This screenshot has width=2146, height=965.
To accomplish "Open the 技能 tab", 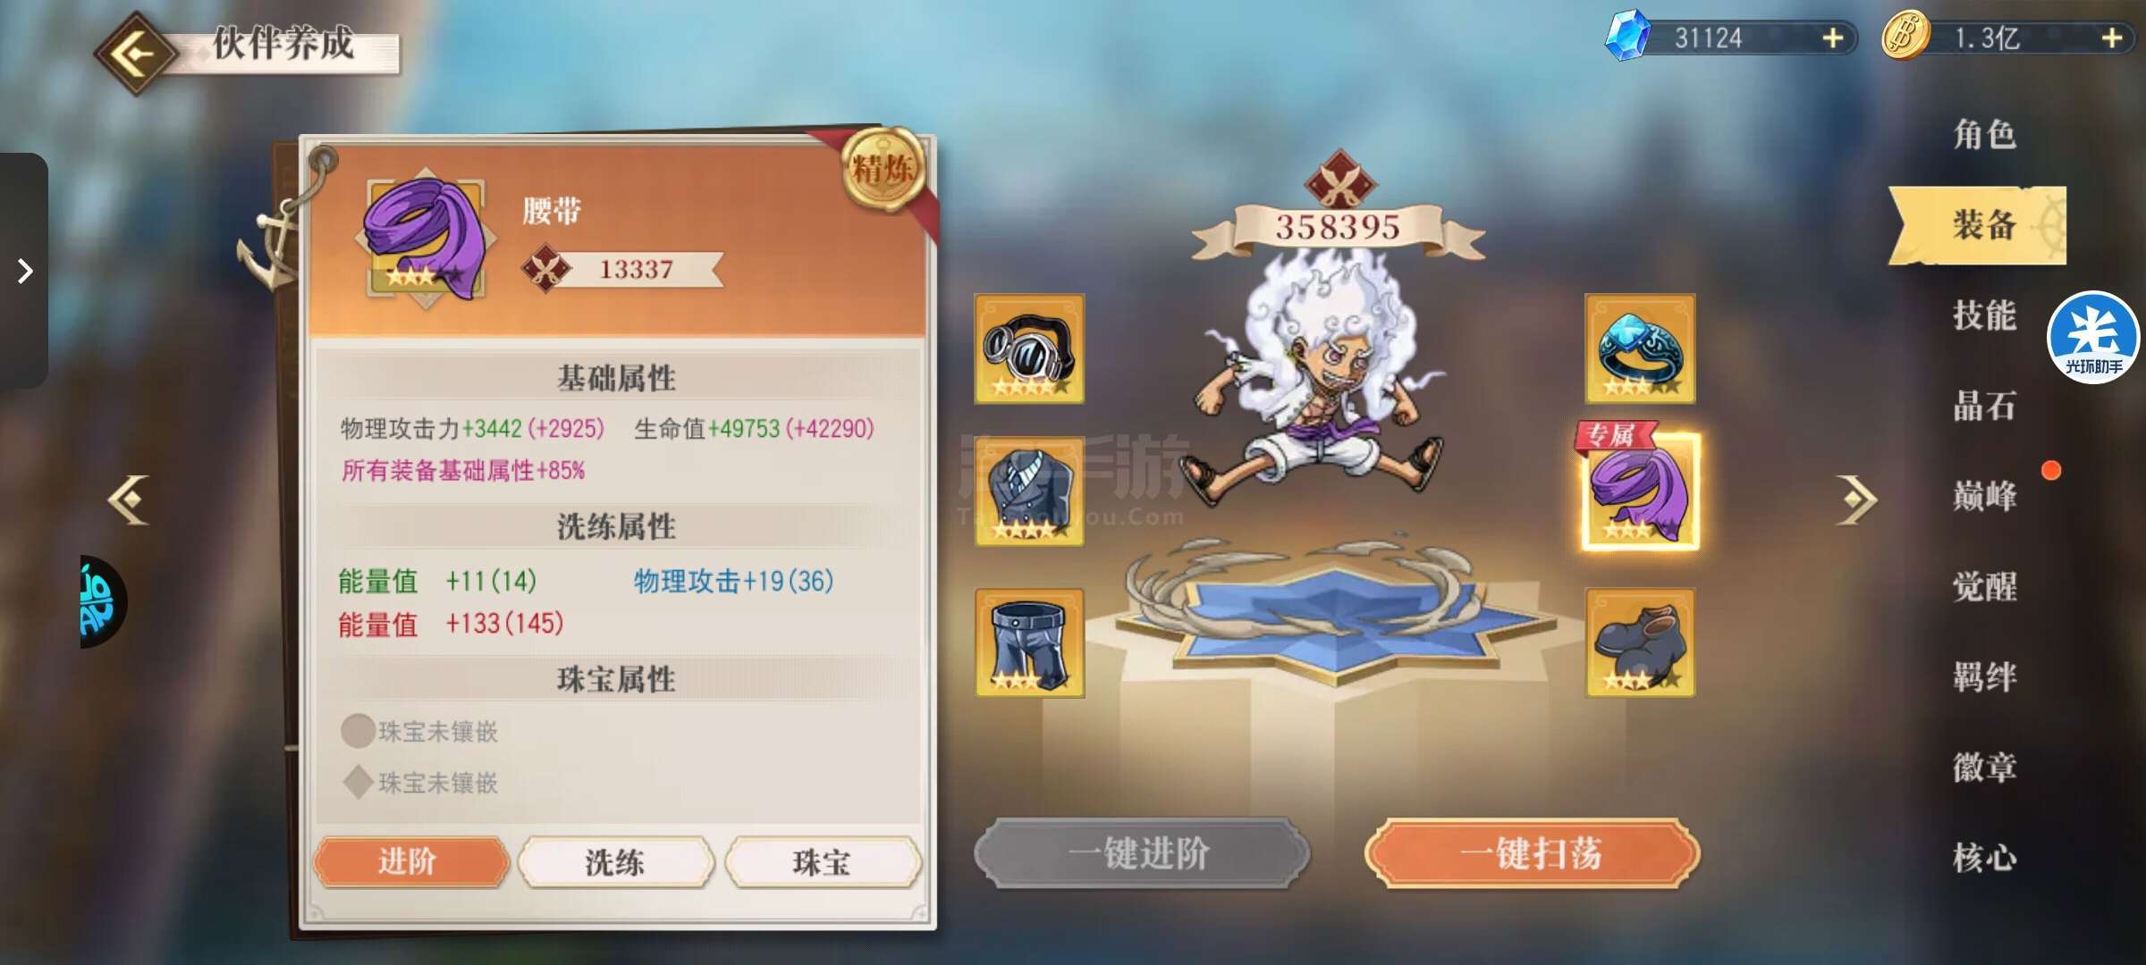I will 1984,315.
